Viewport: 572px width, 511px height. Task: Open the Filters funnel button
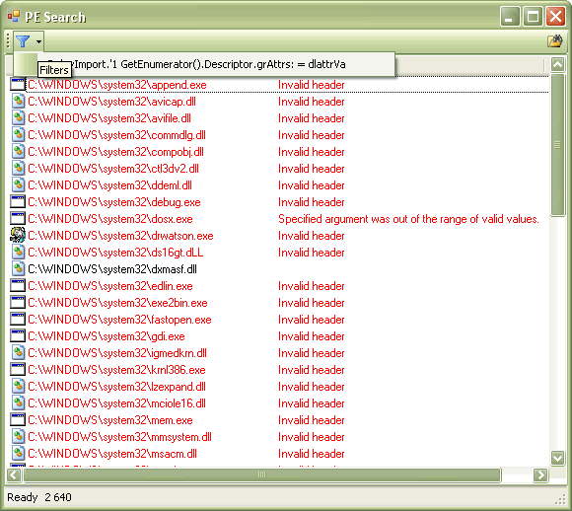pyautogui.click(x=23, y=41)
